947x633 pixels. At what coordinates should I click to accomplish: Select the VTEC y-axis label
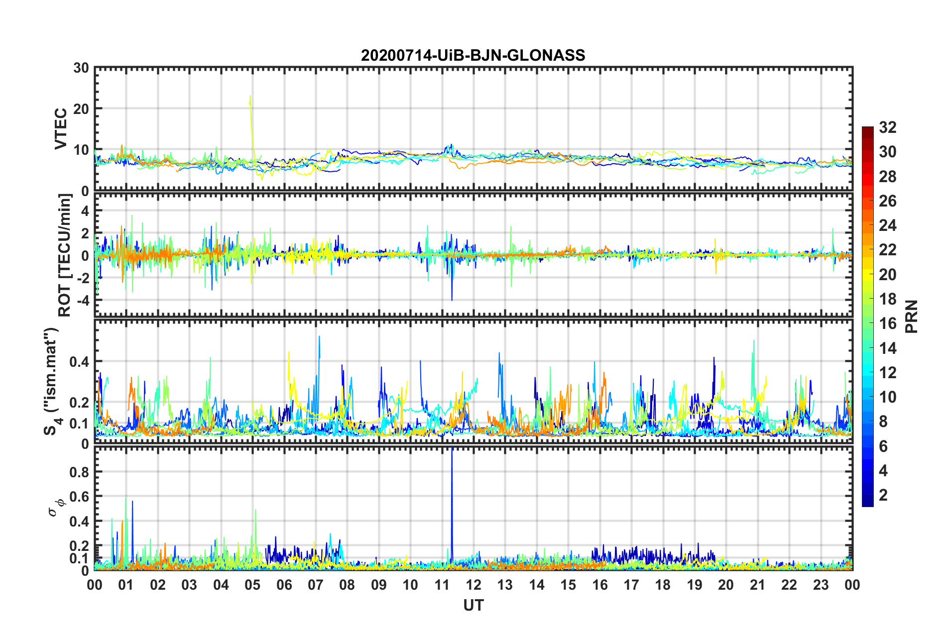(61, 128)
